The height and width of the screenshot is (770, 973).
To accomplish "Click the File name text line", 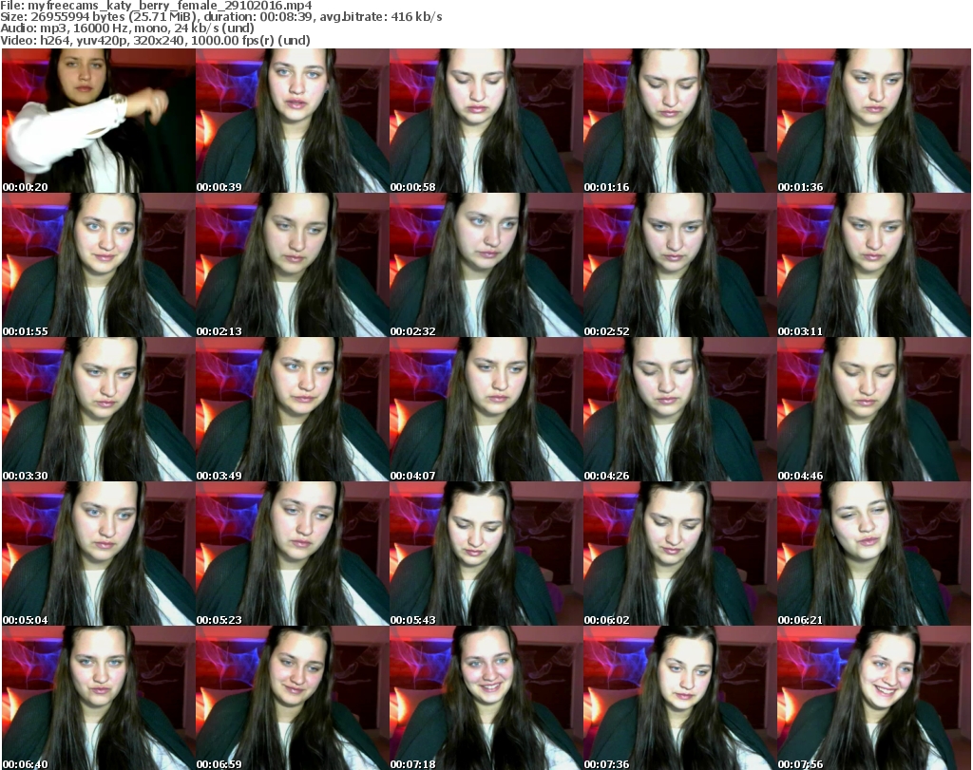I will point(156,6).
